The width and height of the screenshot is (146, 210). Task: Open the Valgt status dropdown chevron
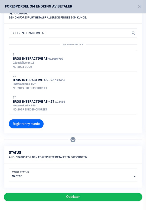(x=135, y=176)
